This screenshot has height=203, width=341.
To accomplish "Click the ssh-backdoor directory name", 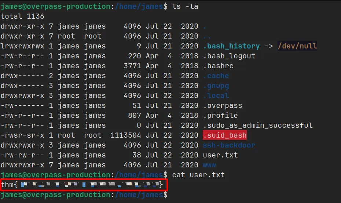I will coord(229,145).
